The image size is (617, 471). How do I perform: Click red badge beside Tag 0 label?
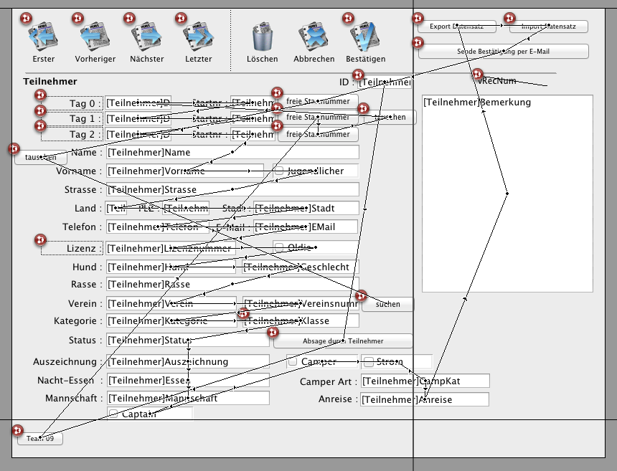(40, 95)
